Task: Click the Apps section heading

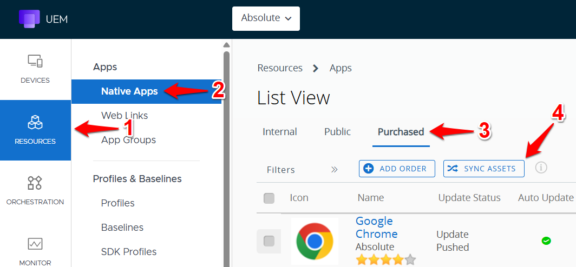Action: tap(104, 68)
